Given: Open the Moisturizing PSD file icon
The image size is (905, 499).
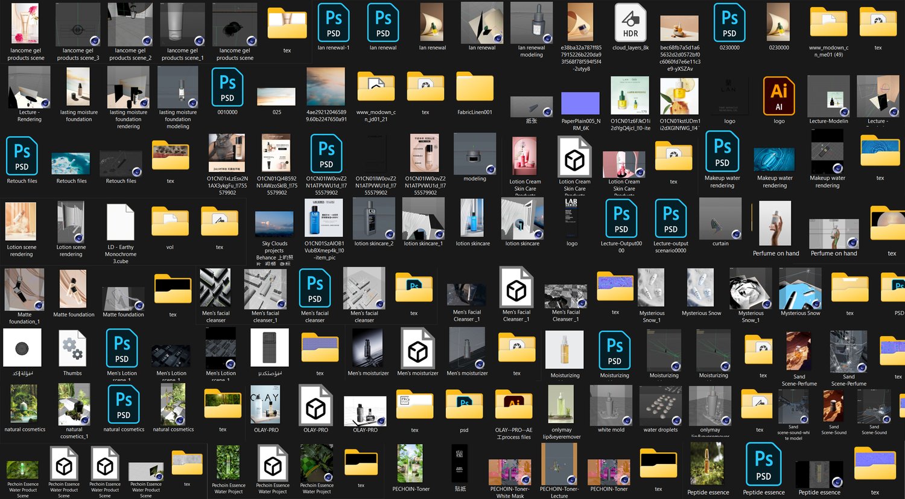Looking at the screenshot, I should pos(615,350).
